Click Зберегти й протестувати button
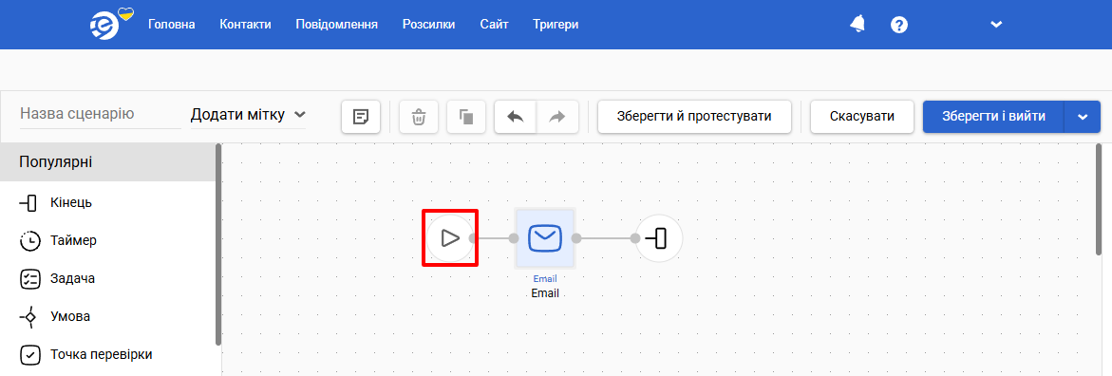This screenshot has height=376, width=1112. tap(694, 117)
